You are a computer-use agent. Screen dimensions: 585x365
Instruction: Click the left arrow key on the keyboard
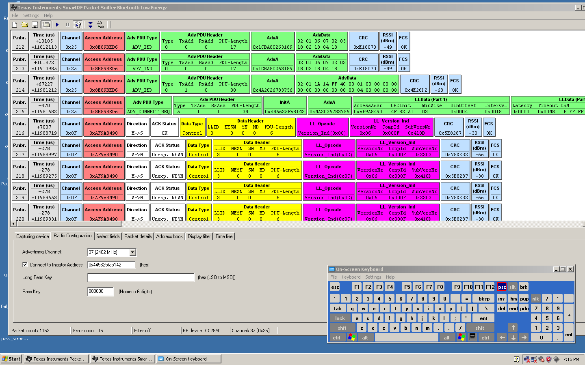coord(502,338)
